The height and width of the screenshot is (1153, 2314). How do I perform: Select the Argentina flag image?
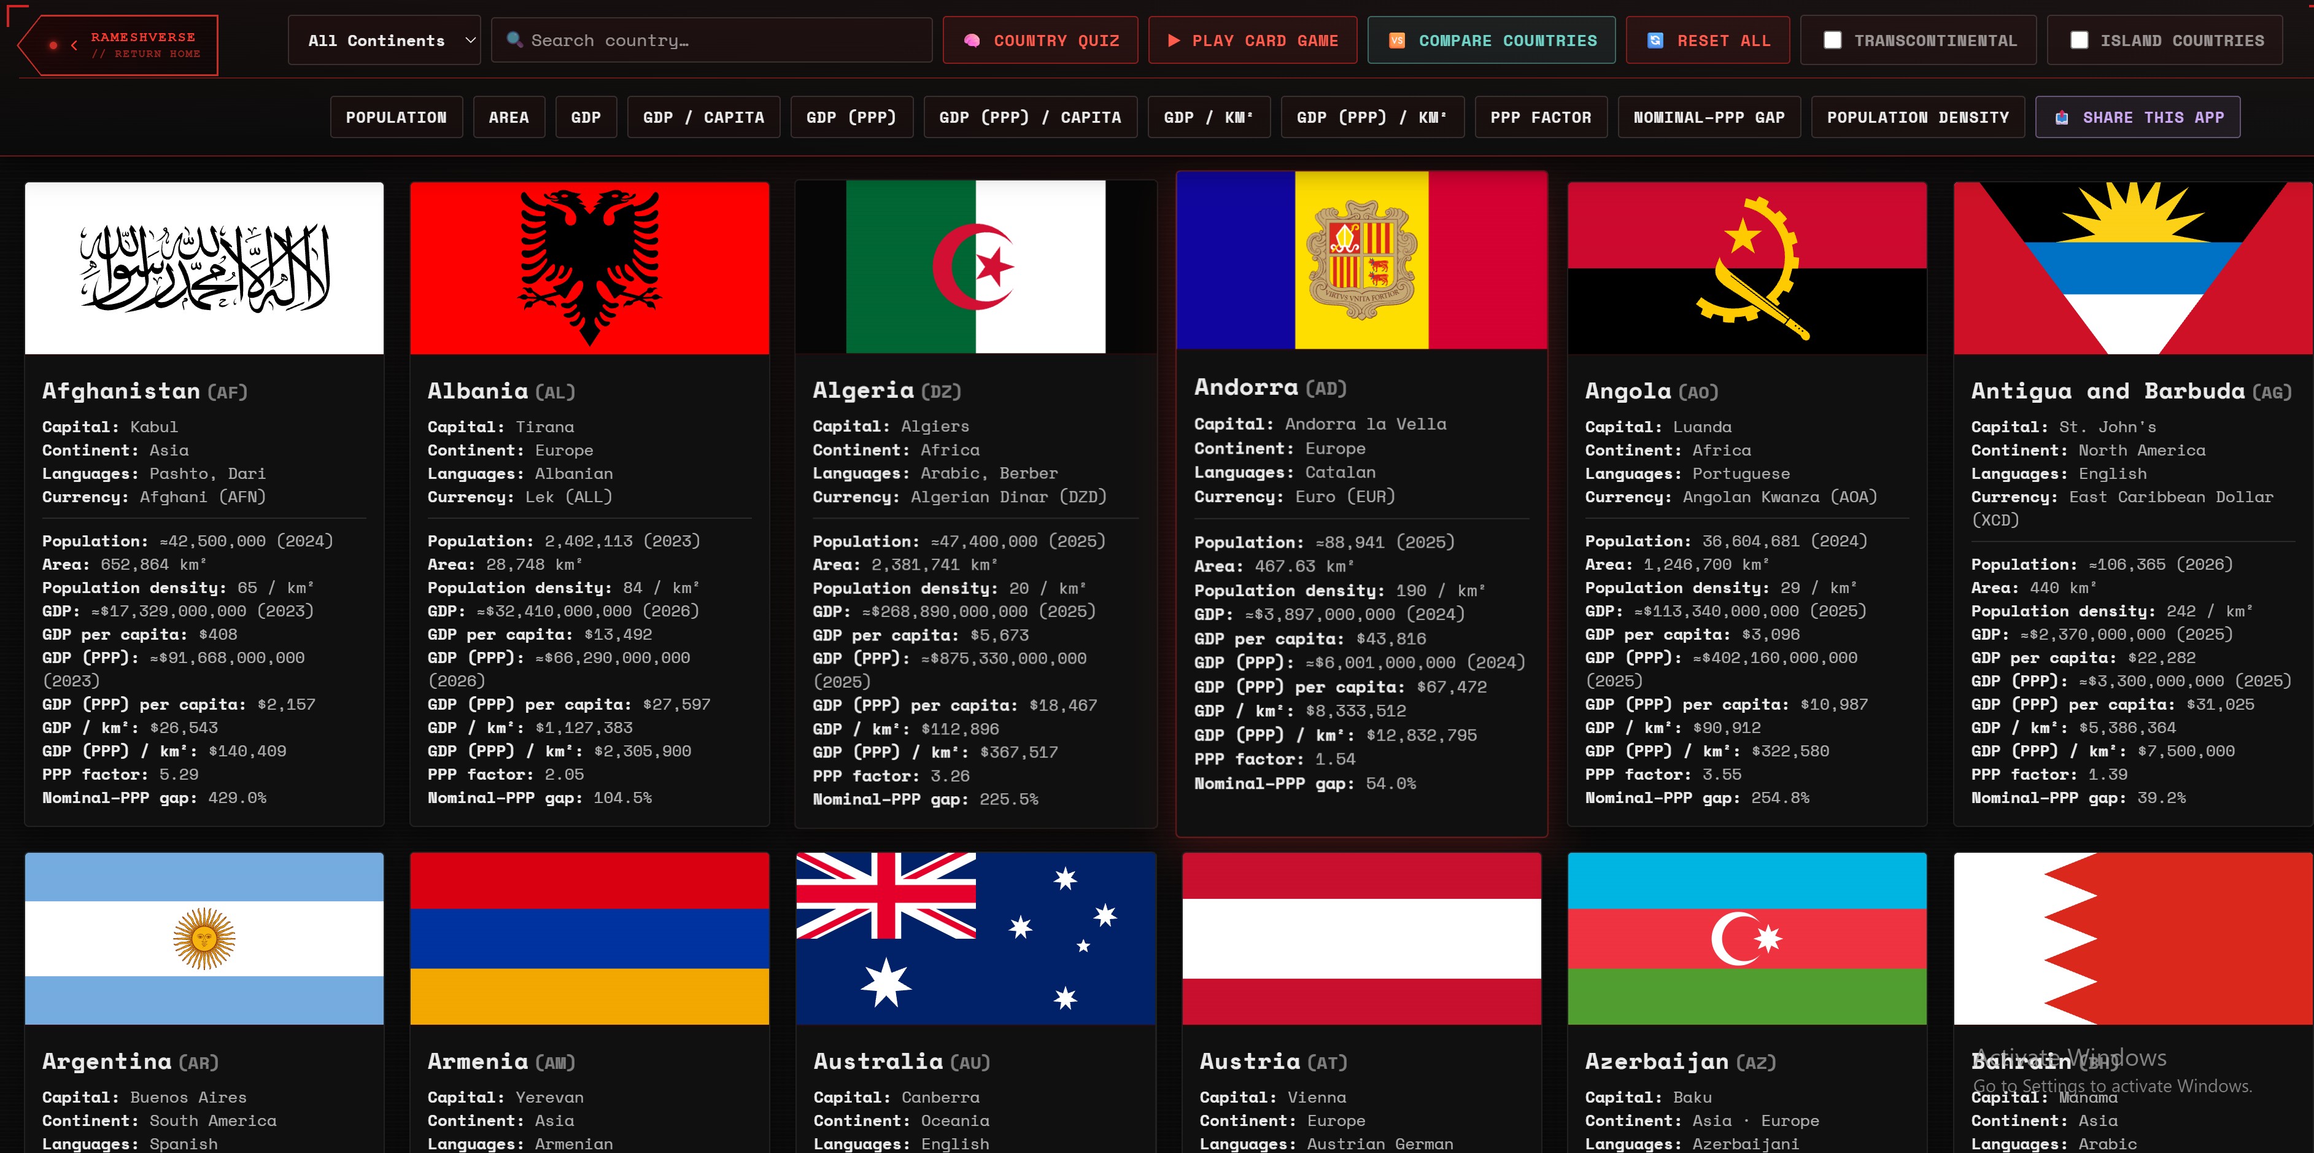click(x=204, y=938)
